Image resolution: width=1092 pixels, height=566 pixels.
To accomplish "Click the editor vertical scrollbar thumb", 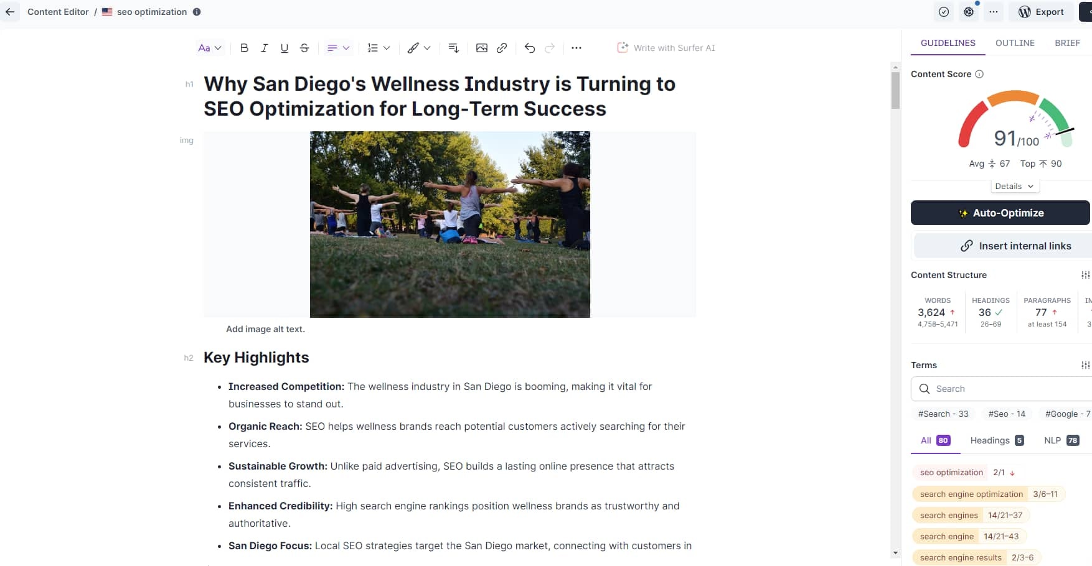I will pos(895,91).
